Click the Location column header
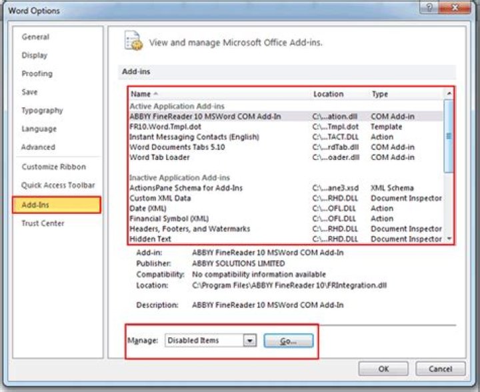 (x=328, y=94)
